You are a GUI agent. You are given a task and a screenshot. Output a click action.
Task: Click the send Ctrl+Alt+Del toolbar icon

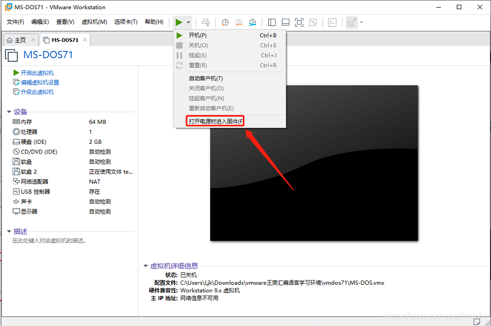pyautogui.click(x=206, y=22)
